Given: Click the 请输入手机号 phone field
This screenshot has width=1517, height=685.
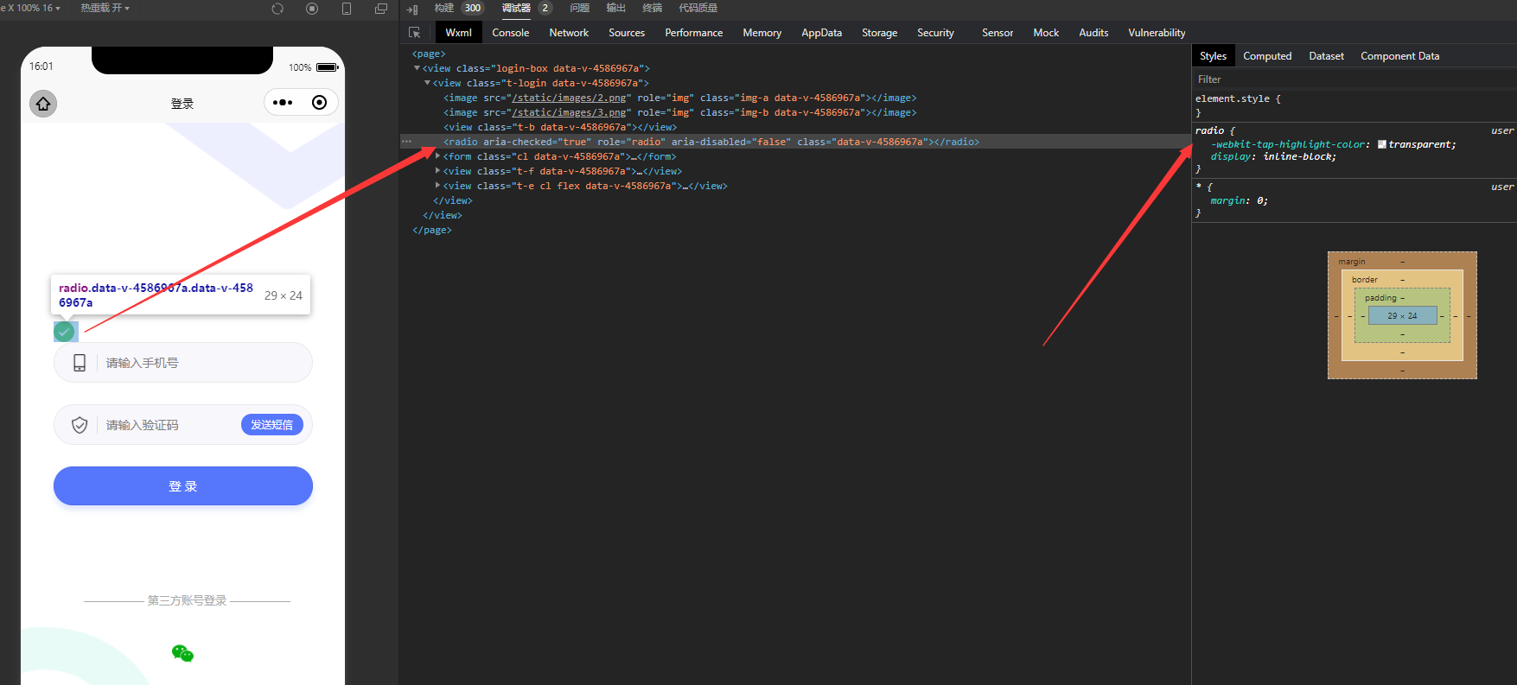Looking at the screenshot, I should (183, 363).
